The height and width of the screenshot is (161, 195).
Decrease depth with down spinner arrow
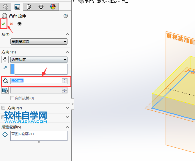pos(65,82)
